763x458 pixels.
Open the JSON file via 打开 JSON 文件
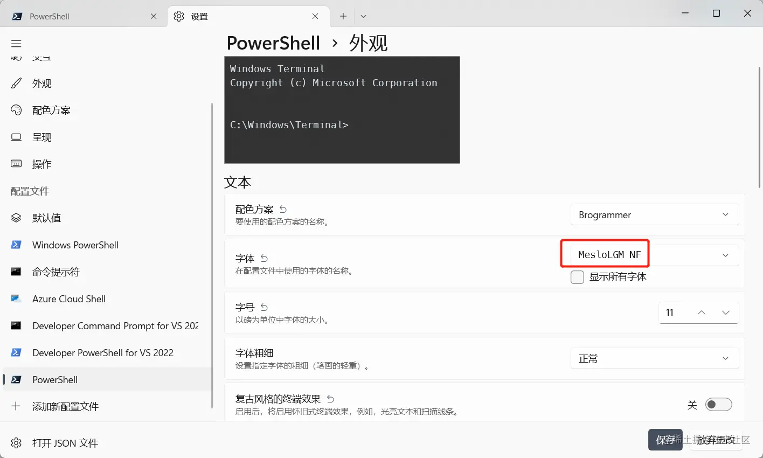pos(107,443)
